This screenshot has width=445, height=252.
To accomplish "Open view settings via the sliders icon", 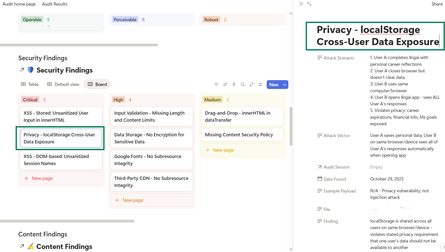I will [260, 84].
